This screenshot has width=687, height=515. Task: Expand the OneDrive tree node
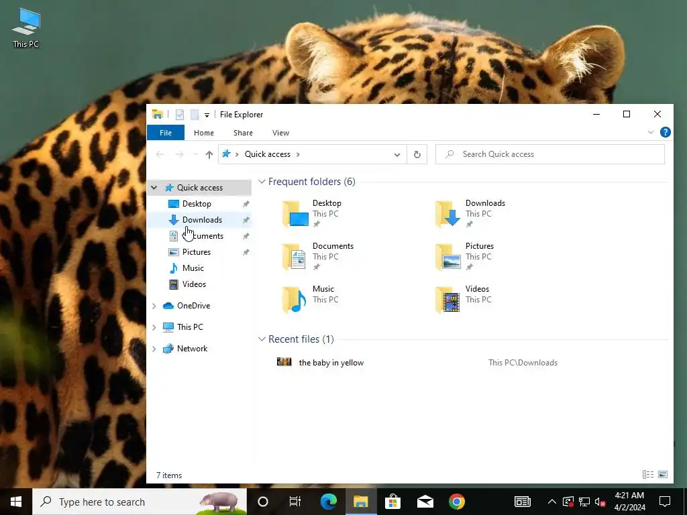tap(154, 306)
